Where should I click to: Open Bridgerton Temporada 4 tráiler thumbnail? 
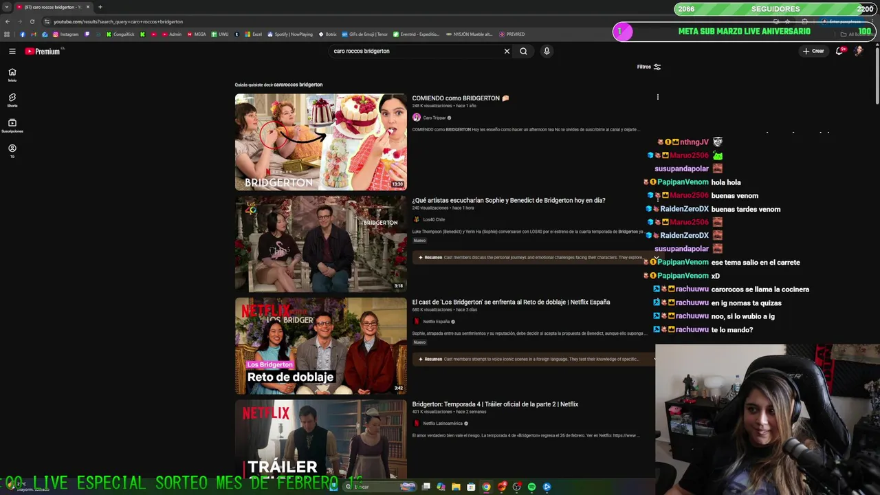pos(320,439)
